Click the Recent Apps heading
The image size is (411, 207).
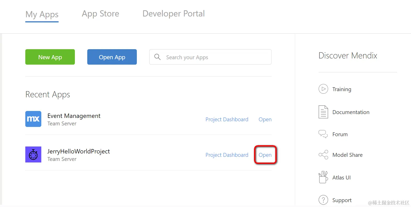(x=48, y=95)
